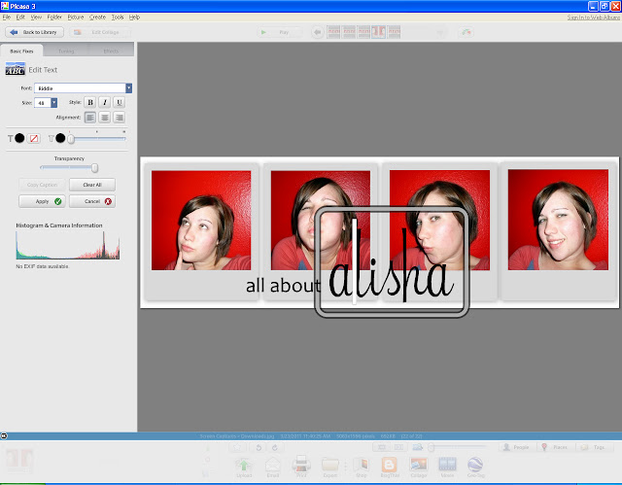Click the Movie filmstrip icon
The height and width of the screenshot is (485, 622).
(447, 467)
